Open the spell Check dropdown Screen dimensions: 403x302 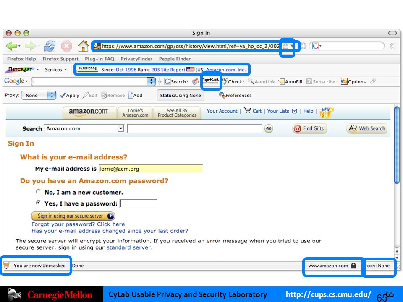click(x=243, y=81)
